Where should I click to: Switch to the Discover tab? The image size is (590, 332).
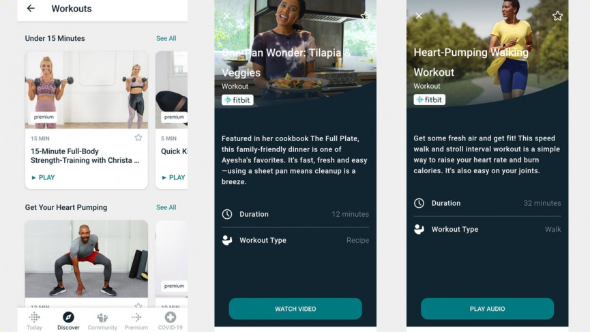tap(68, 321)
